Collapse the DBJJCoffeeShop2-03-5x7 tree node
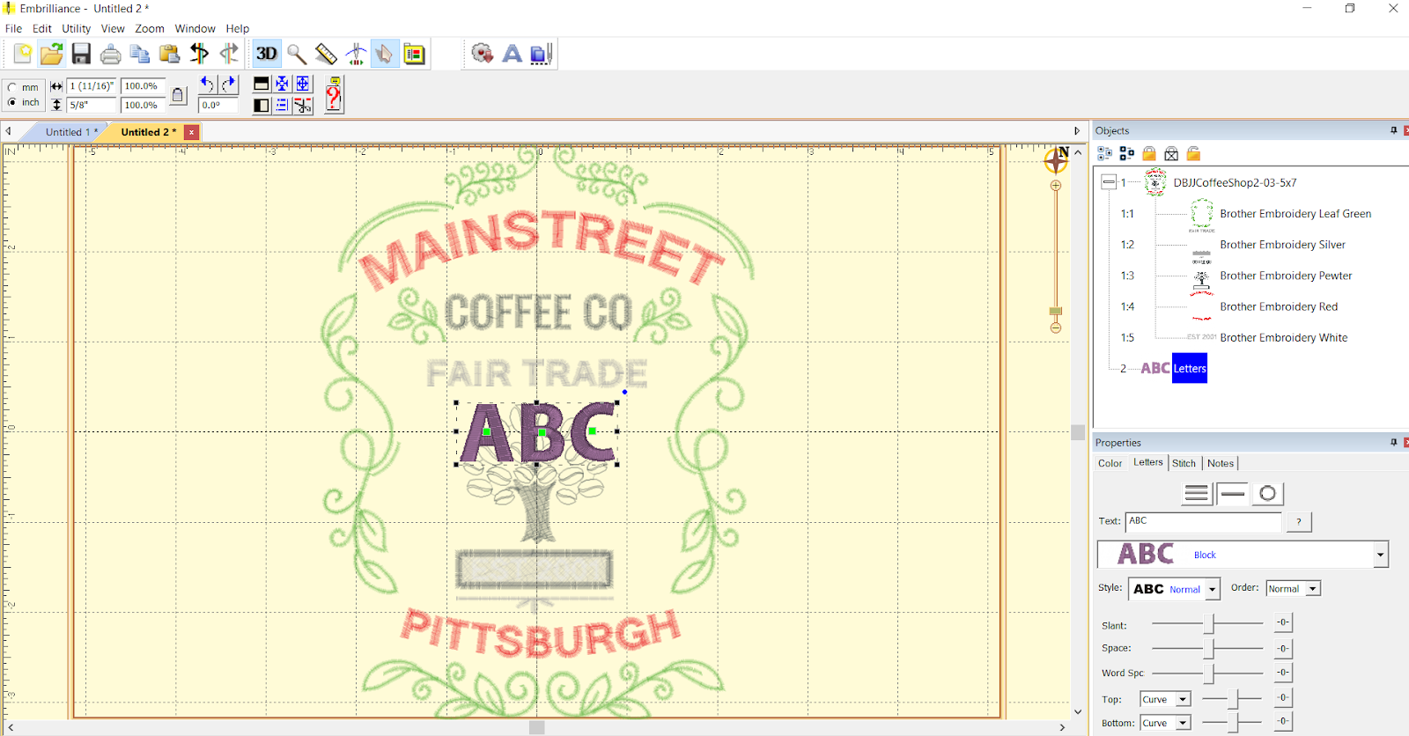1409x736 pixels. click(x=1109, y=182)
